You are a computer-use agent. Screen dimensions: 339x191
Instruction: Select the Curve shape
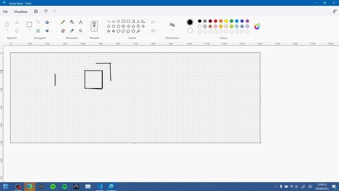113,21
